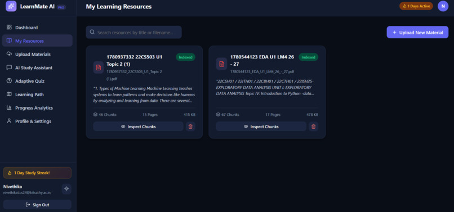
Task: Click PDF file icon of EDA U1 card
Action: click(221, 64)
